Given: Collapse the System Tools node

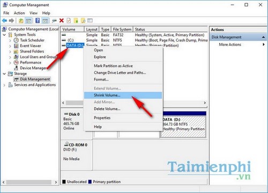Looking at the screenshot, I should tap(4, 35).
